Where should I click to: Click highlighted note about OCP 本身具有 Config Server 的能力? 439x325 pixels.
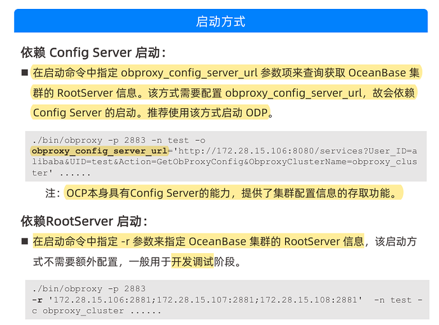(233, 193)
